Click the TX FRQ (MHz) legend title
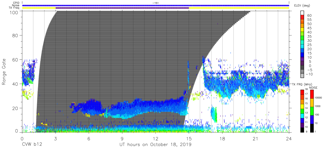This screenshot has width=325, height=150. pyautogui.click(x=302, y=84)
